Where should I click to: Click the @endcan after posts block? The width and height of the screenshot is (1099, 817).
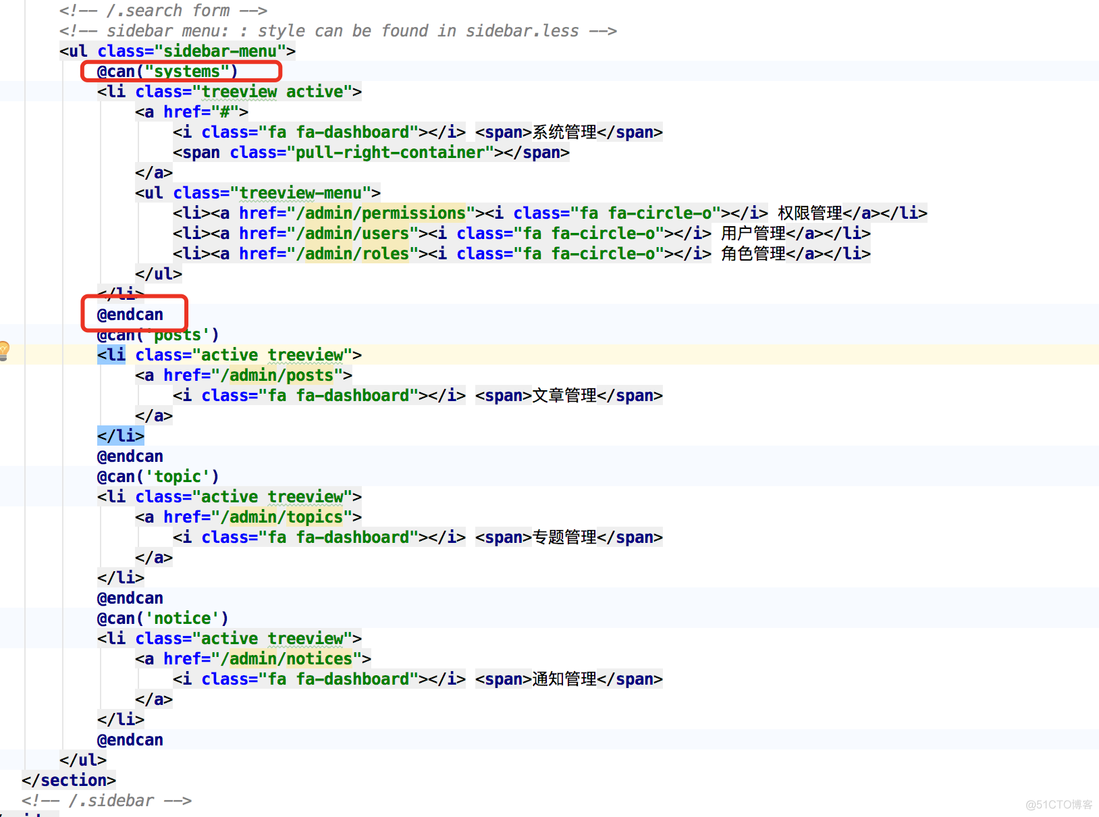click(x=130, y=456)
